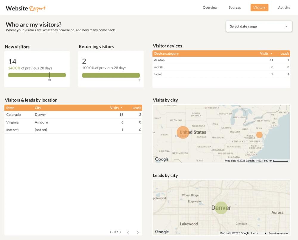Click Denver visits value 15
The image size is (298, 240).
121,115
